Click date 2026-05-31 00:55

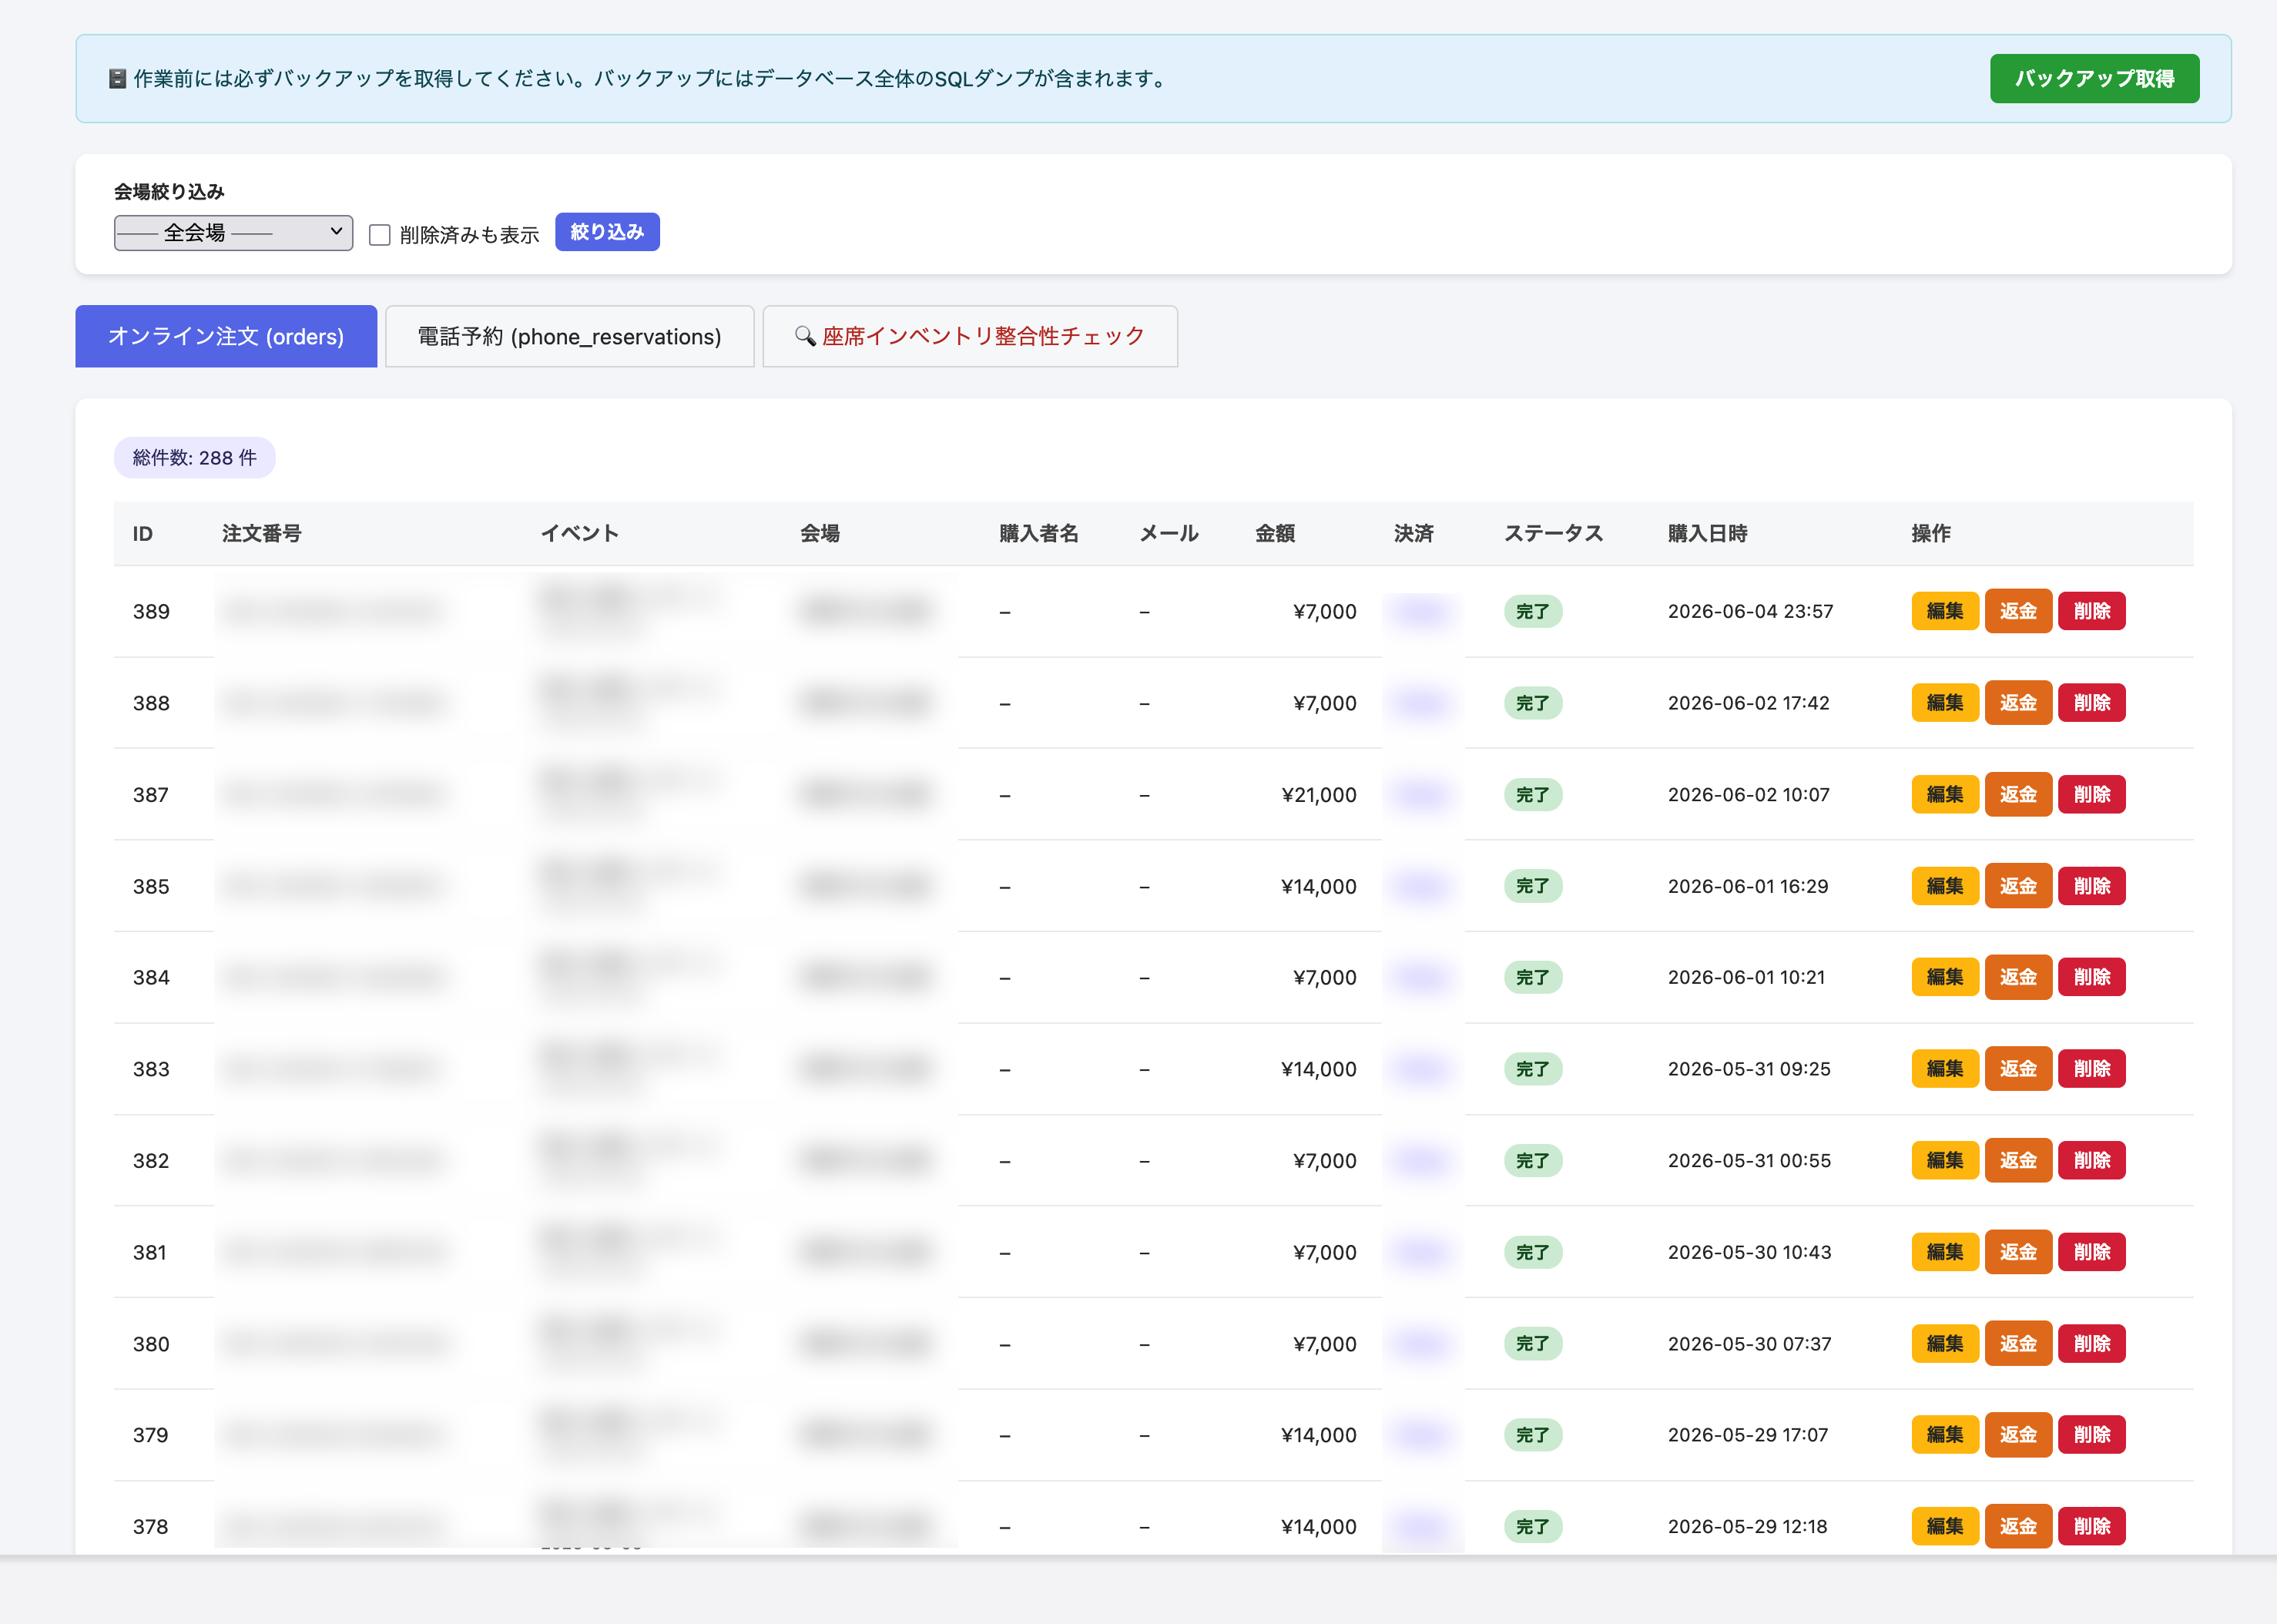[x=1749, y=1161]
